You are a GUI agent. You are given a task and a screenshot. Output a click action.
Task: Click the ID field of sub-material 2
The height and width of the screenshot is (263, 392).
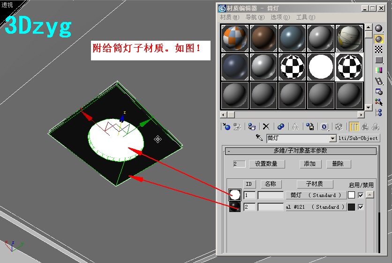pyautogui.click(x=249, y=207)
